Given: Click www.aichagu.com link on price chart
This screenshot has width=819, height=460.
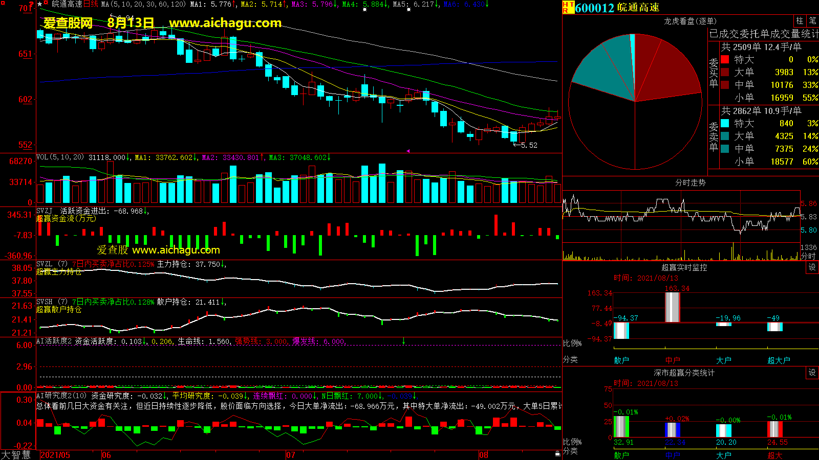Looking at the screenshot, I should coord(225,23).
